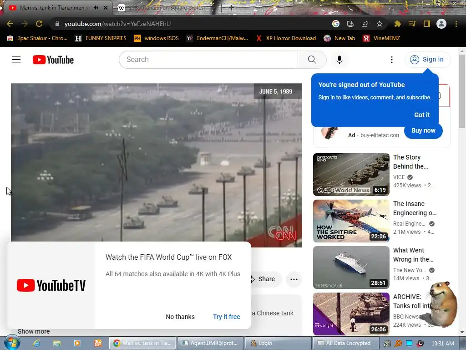
Task: Switch to Login taskbar window
Action: (278, 343)
